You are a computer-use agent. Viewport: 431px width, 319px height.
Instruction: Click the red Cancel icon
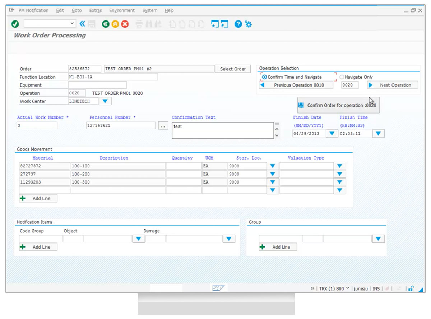pos(125,24)
